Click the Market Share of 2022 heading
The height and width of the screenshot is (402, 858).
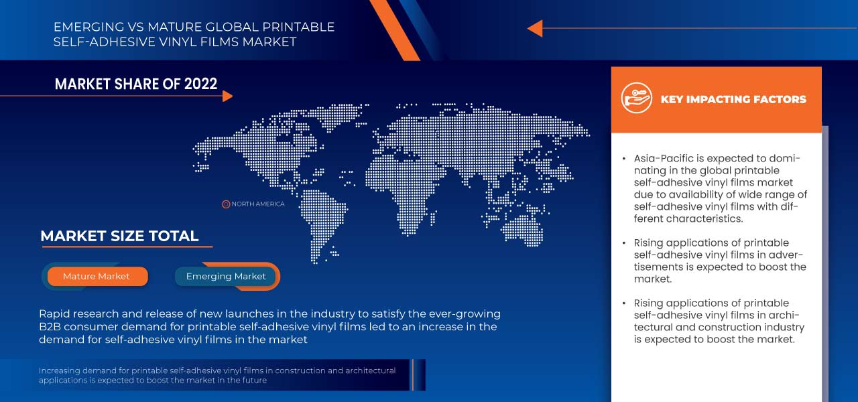tap(136, 84)
